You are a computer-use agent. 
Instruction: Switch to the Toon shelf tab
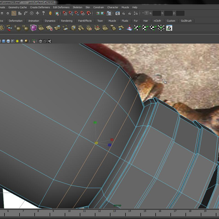click(100, 21)
